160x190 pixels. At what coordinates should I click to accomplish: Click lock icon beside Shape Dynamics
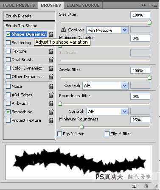click(x=51, y=34)
